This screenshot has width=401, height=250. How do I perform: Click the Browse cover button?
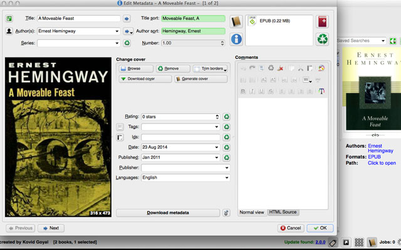point(136,68)
